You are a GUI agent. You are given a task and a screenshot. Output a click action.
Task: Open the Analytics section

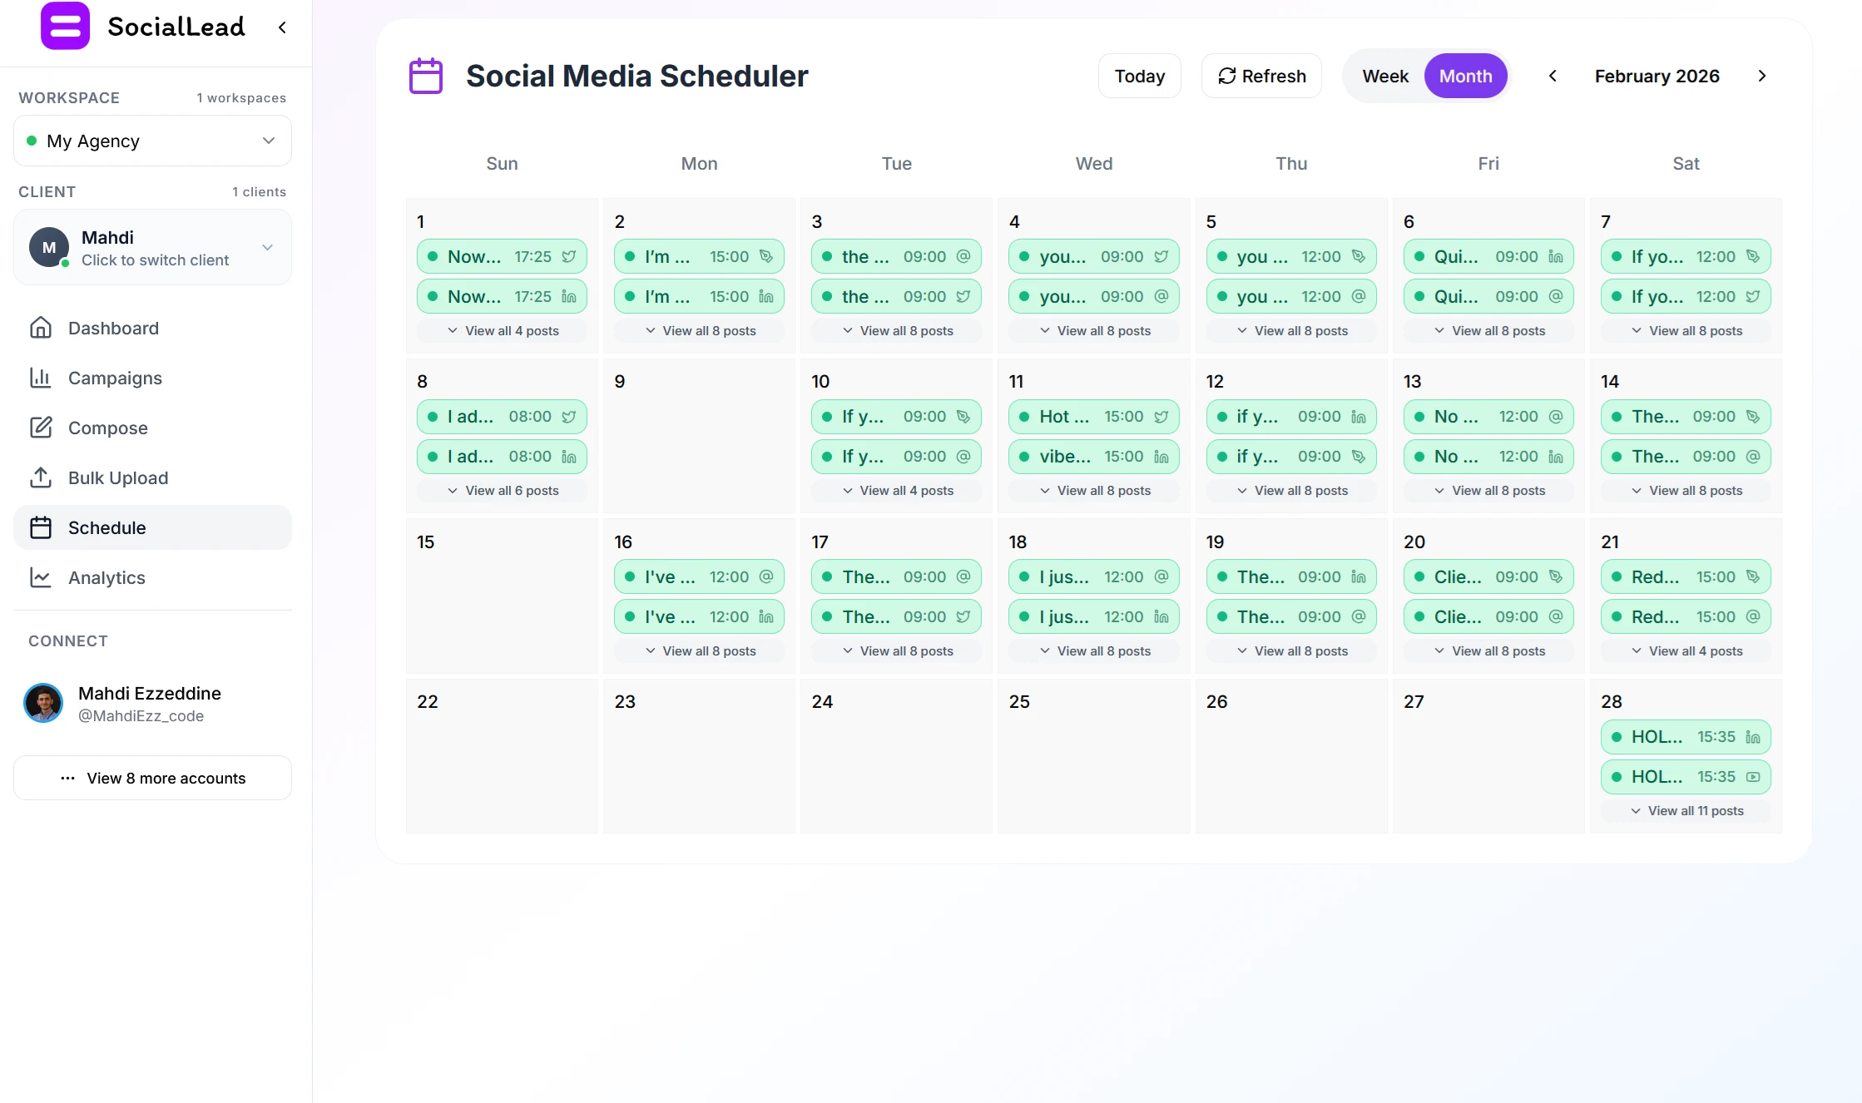coord(106,577)
